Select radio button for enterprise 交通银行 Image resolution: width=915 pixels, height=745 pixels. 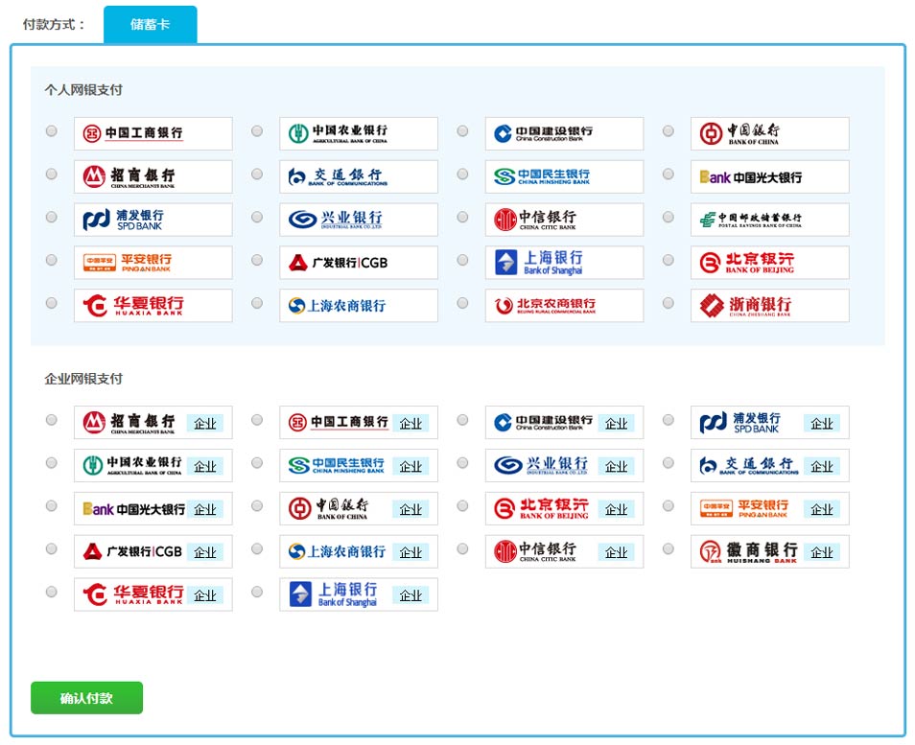(669, 463)
